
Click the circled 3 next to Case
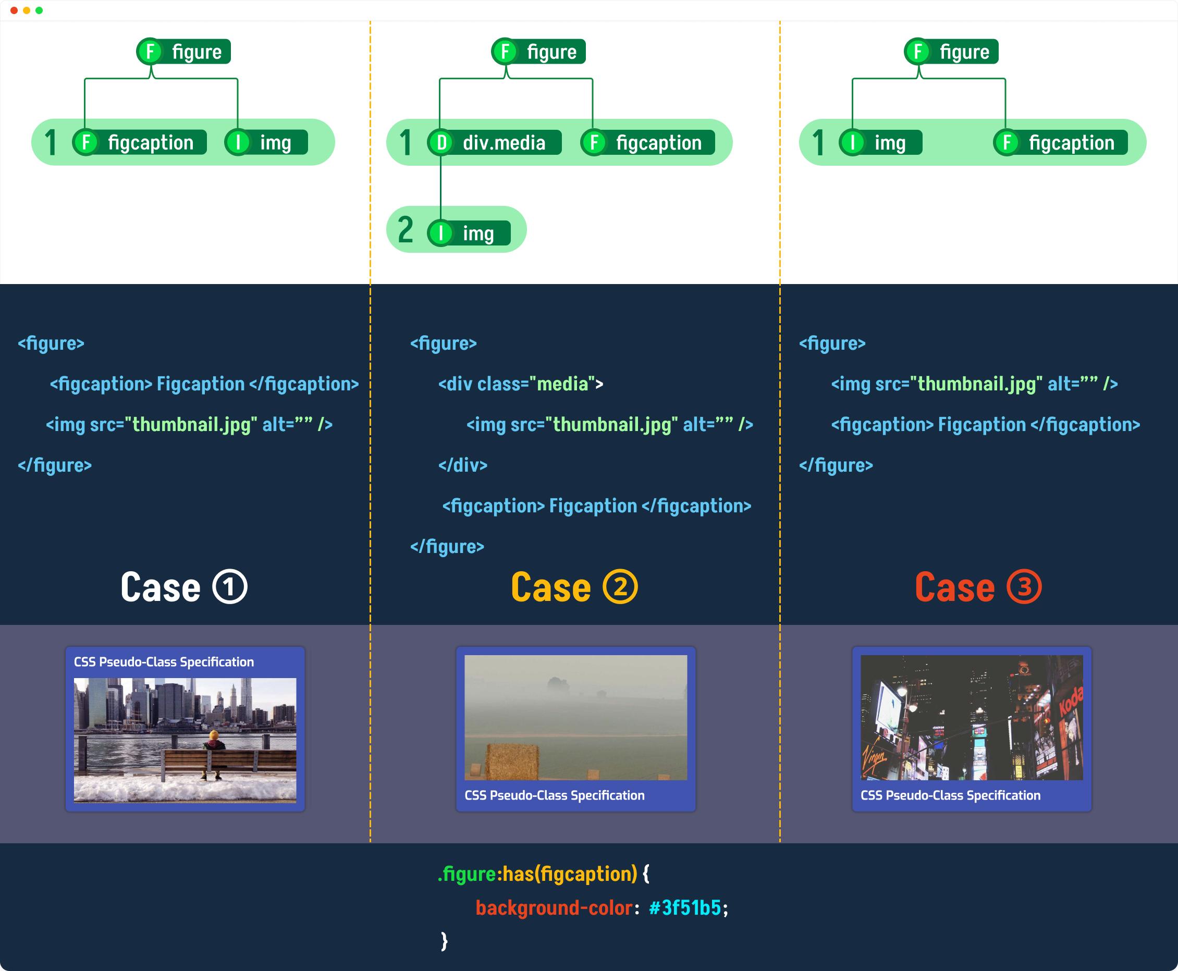click(1024, 587)
